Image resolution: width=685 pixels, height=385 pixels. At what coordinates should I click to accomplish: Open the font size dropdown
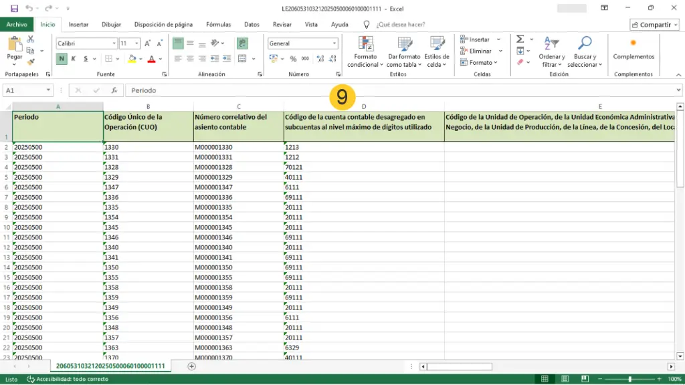137,43
